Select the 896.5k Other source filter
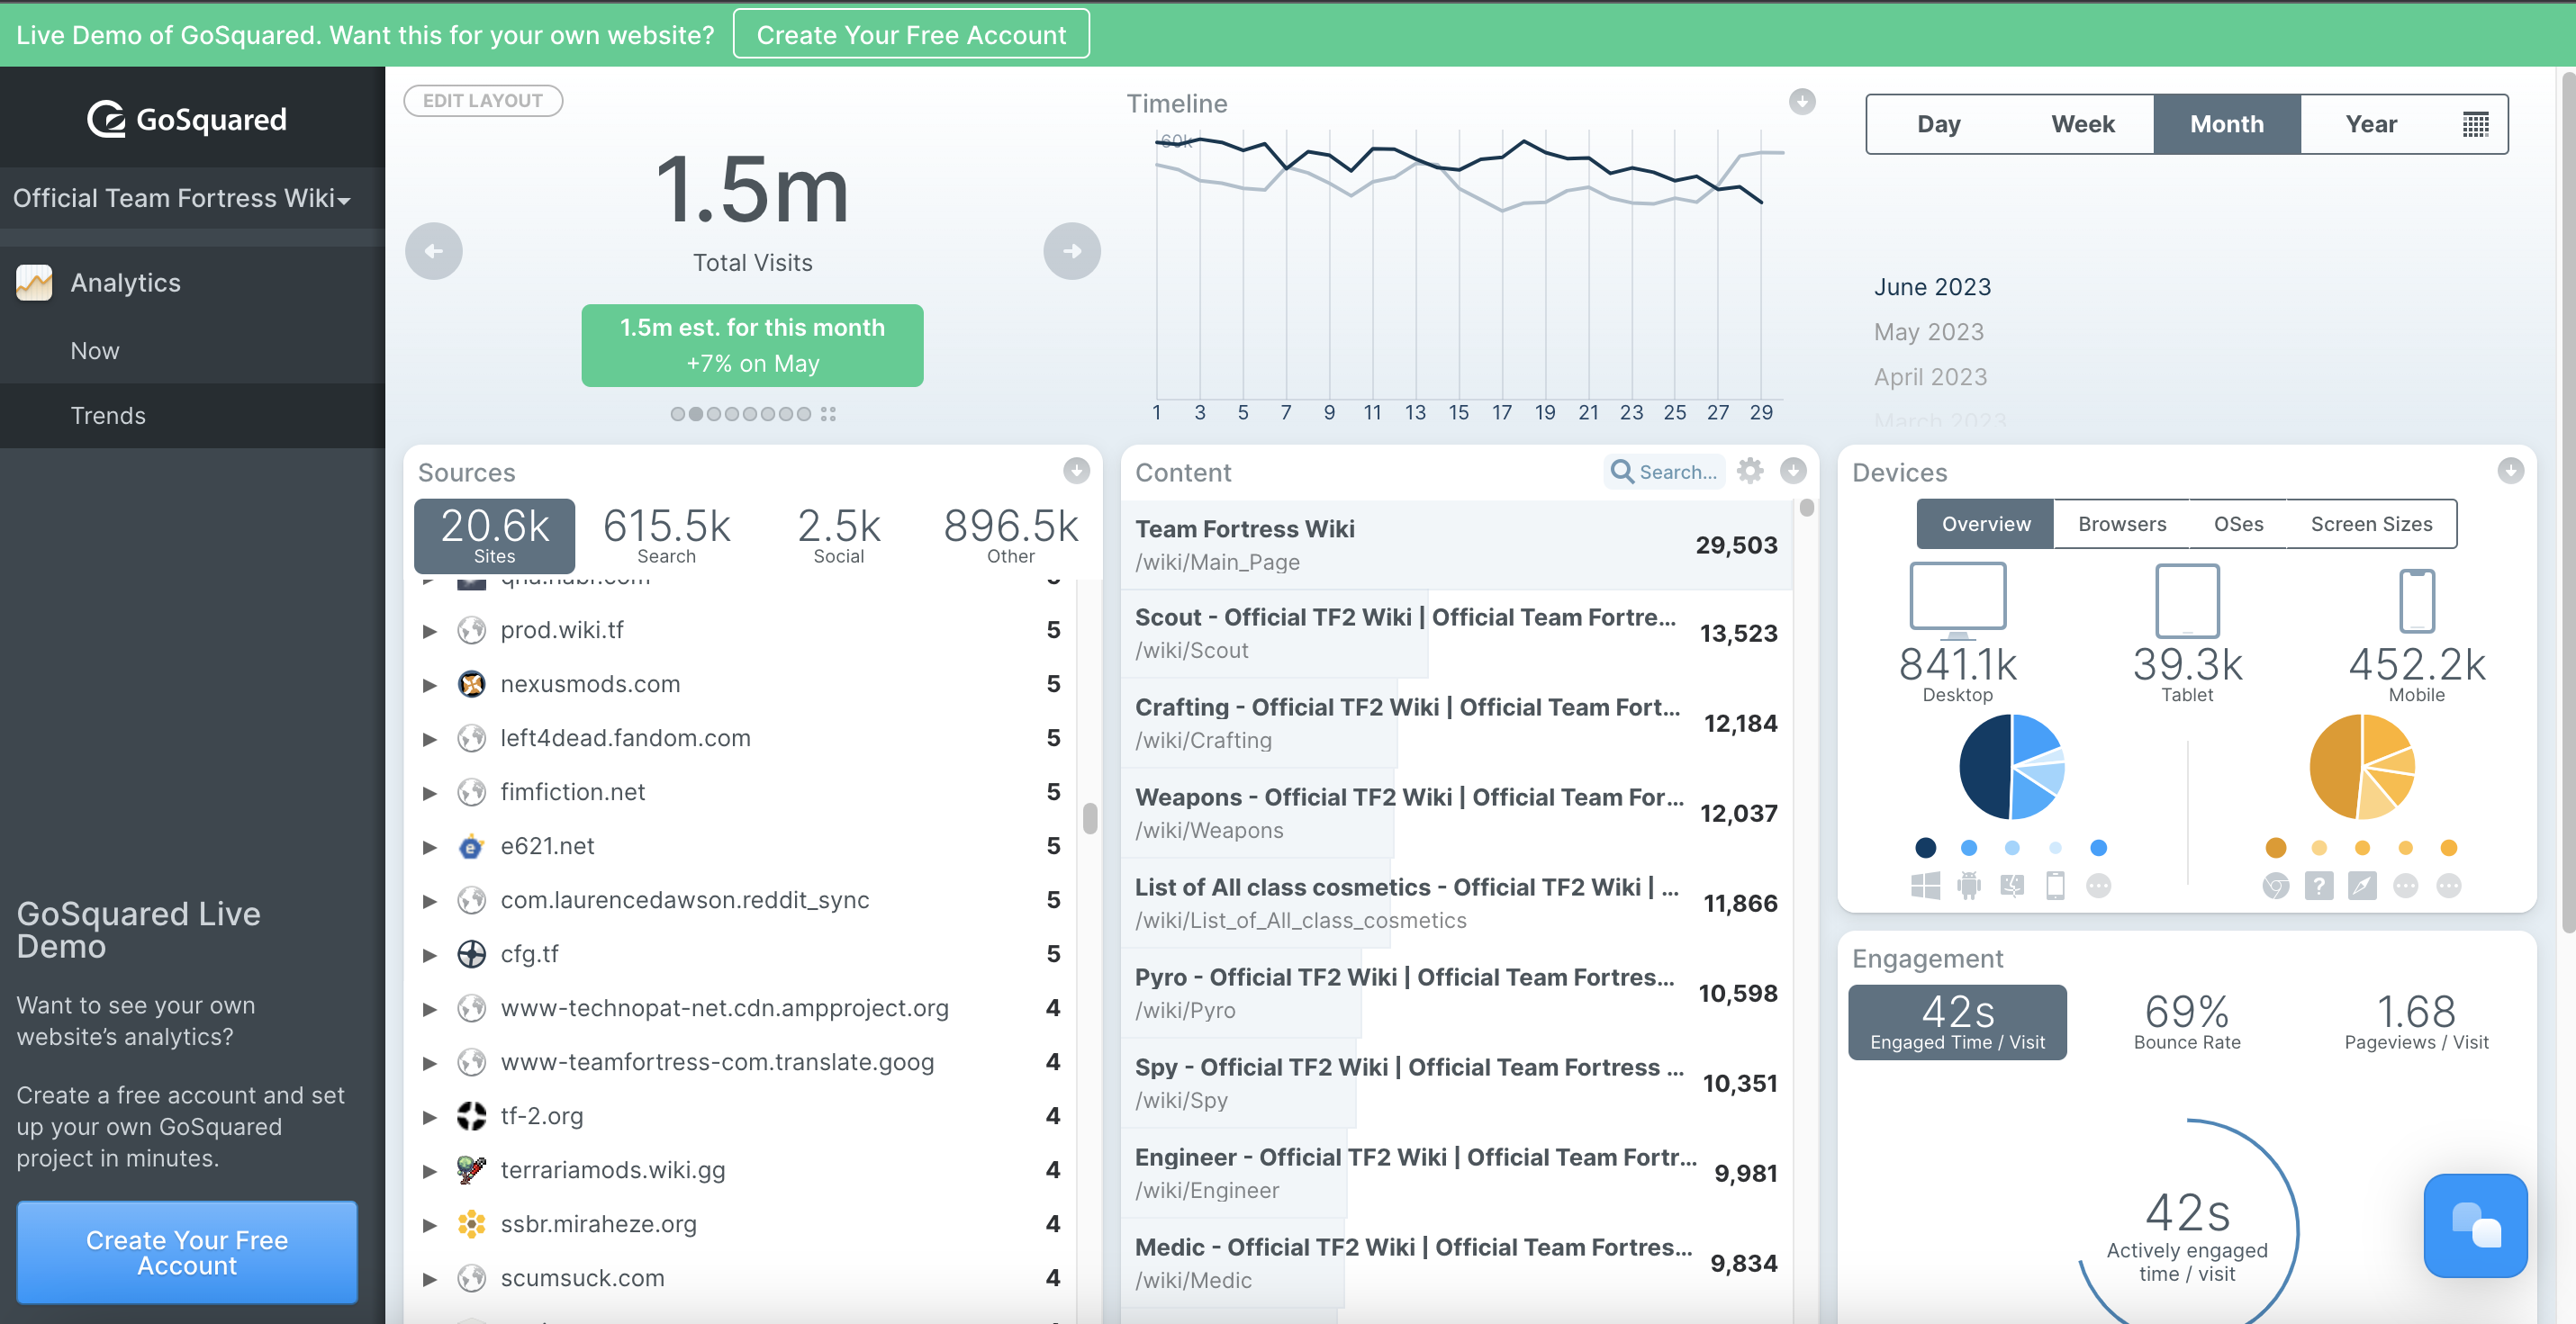The width and height of the screenshot is (2576, 1324). coord(1011,535)
